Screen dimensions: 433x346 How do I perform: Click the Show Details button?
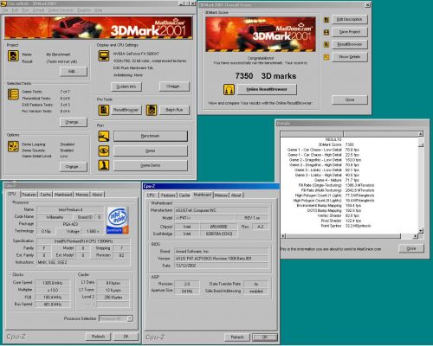(350, 57)
